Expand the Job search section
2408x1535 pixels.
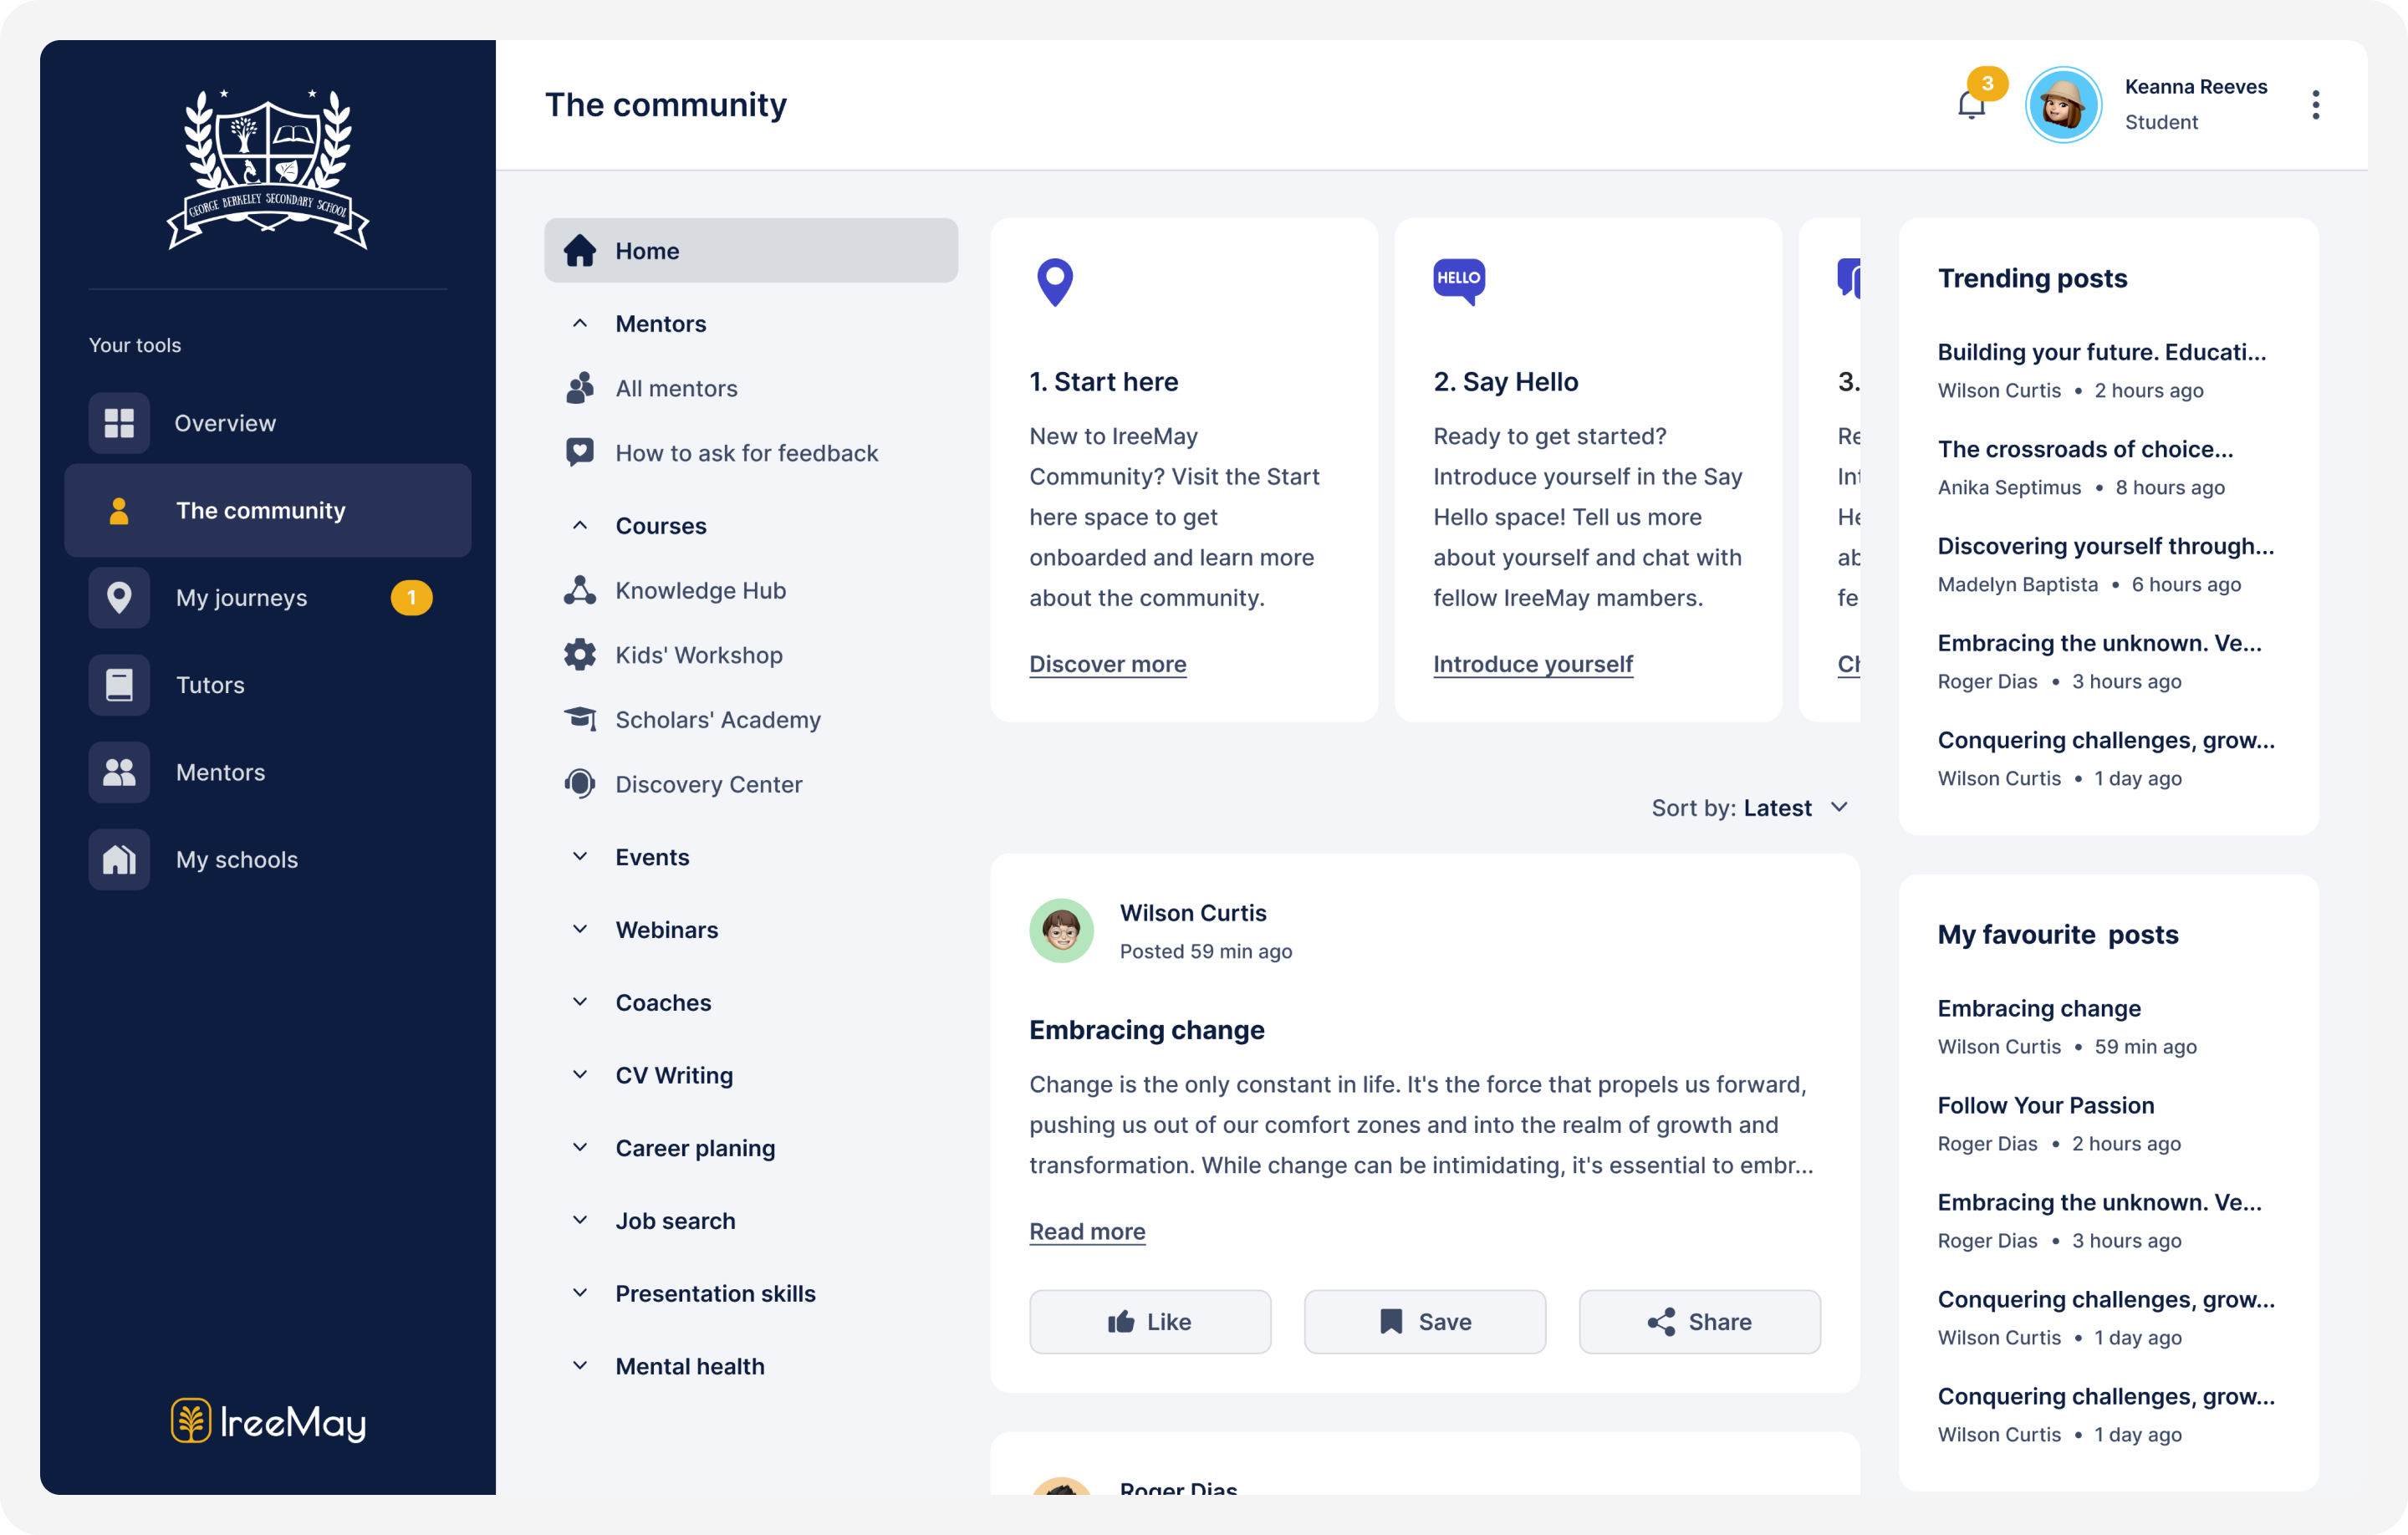coord(580,1221)
